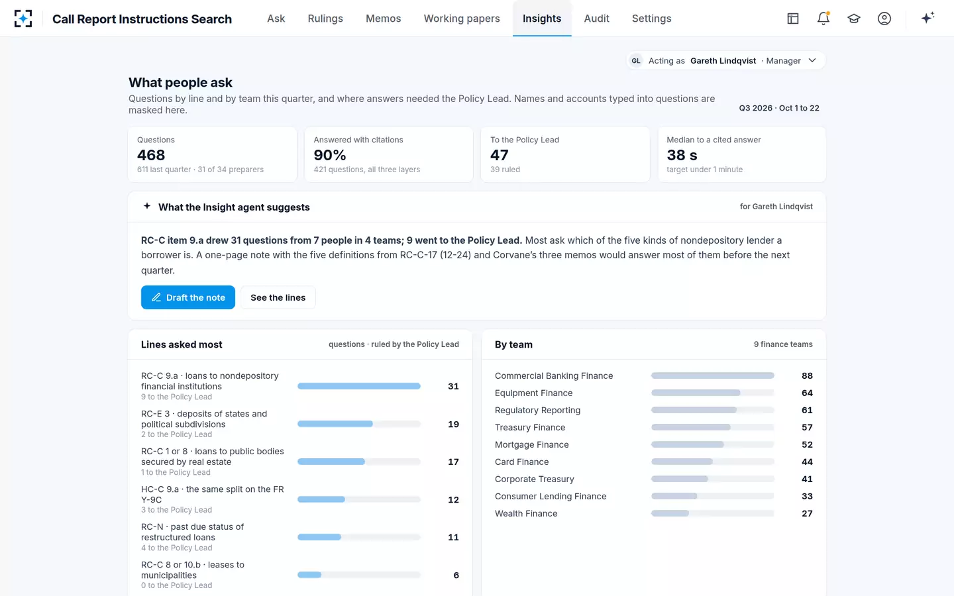Screen dimensions: 954x596
Task: Switch to the Ask tab
Action: pos(276,19)
